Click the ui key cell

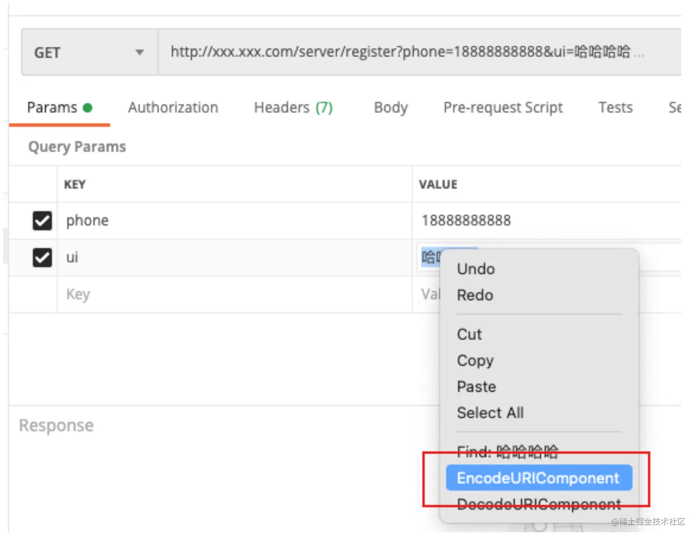click(235, 258)
